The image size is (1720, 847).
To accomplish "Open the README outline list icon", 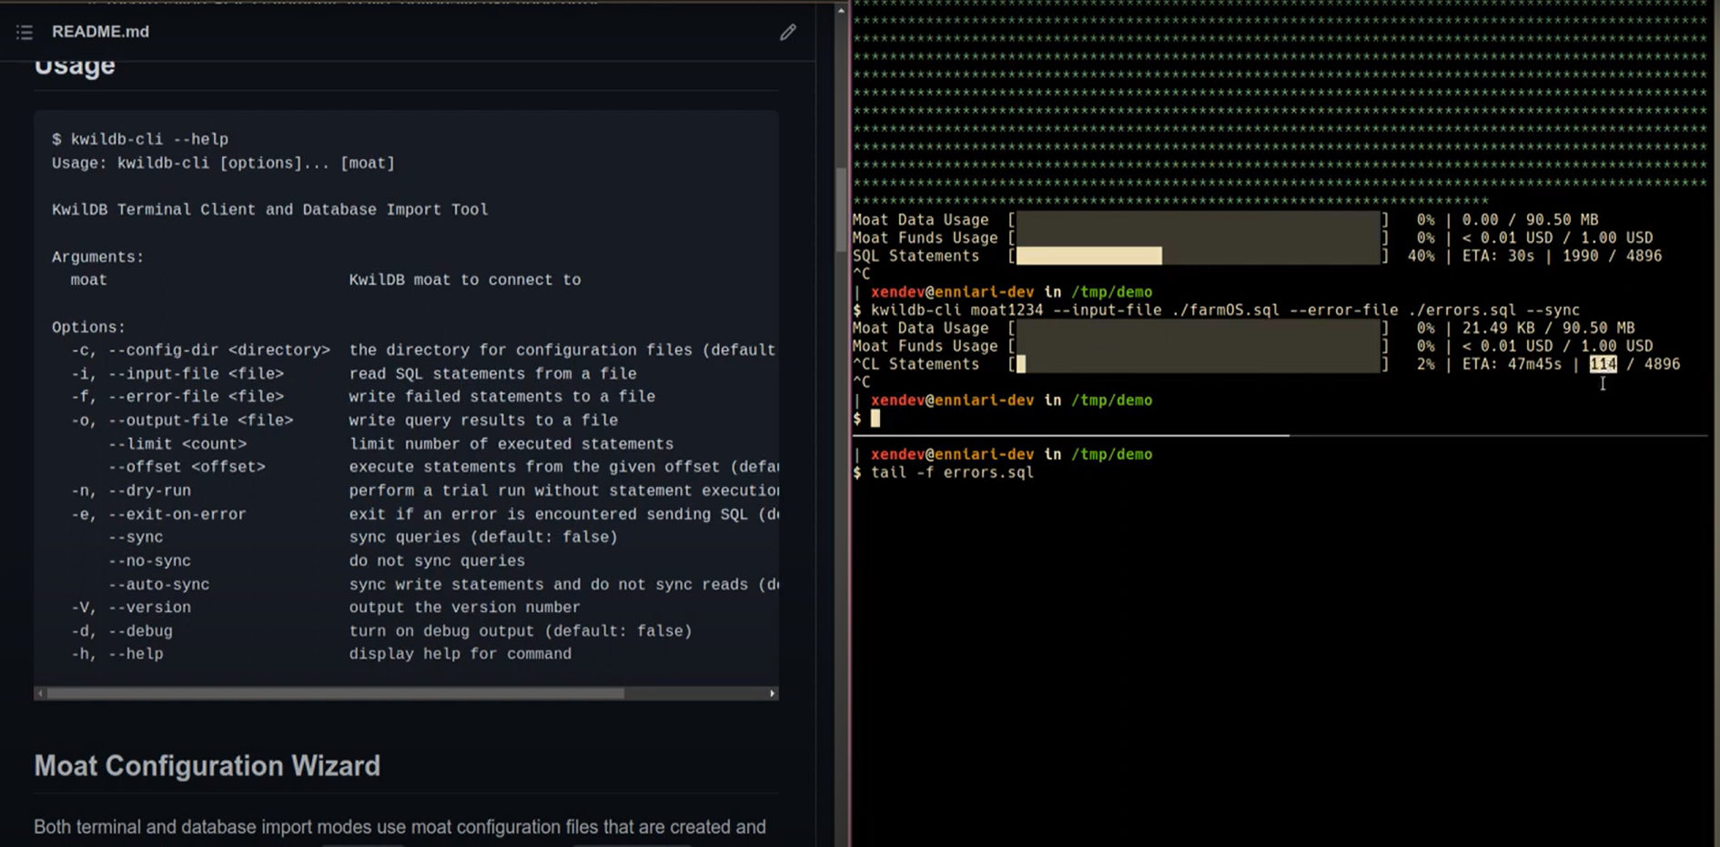I will click(25, 32).
